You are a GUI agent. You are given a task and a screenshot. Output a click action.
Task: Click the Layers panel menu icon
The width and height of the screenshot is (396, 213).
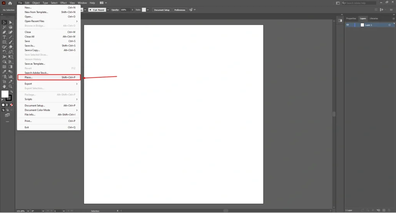(x=393, y=19)
